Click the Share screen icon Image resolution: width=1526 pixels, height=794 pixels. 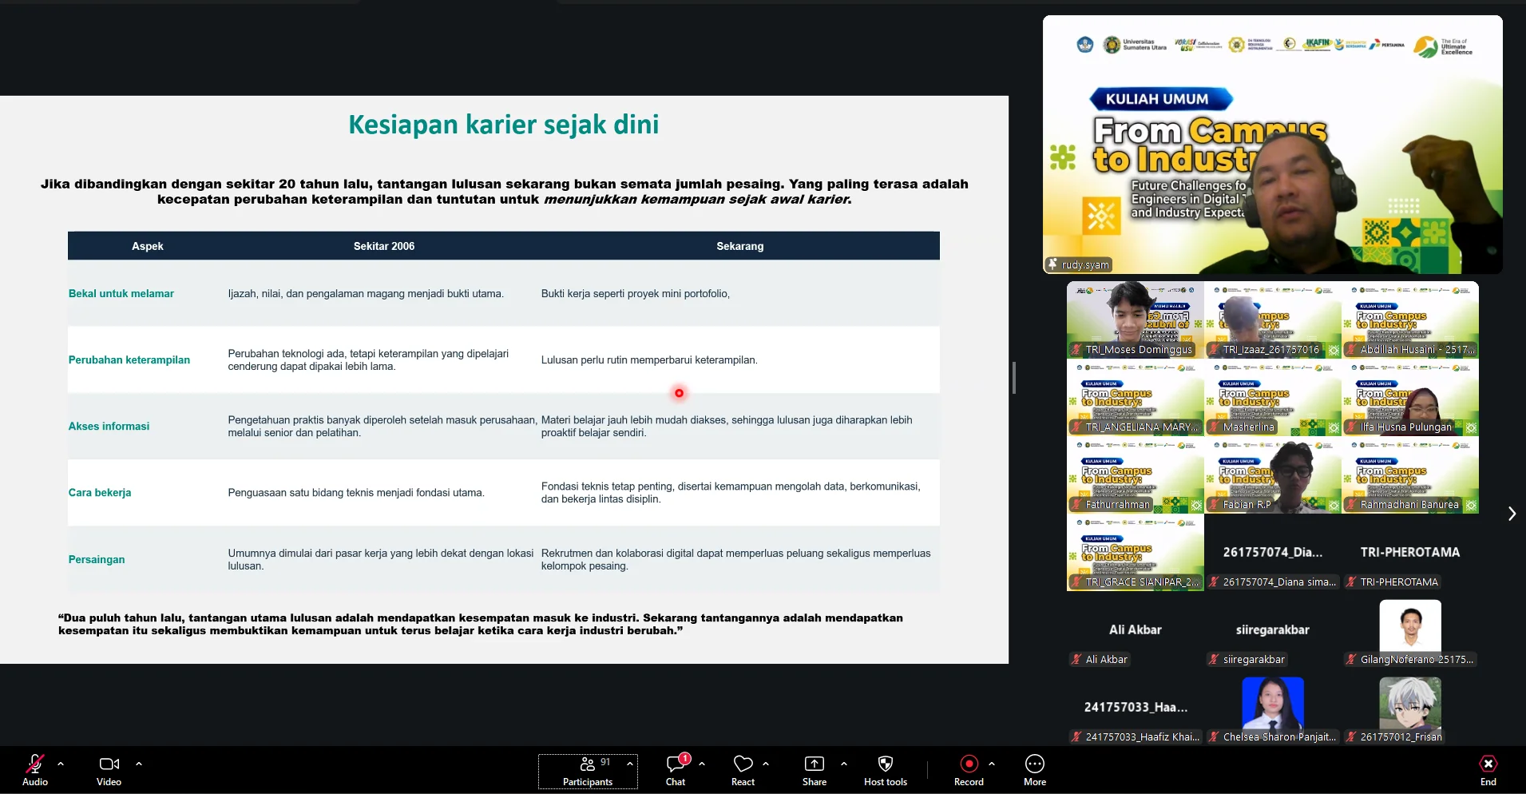[815, 764]
